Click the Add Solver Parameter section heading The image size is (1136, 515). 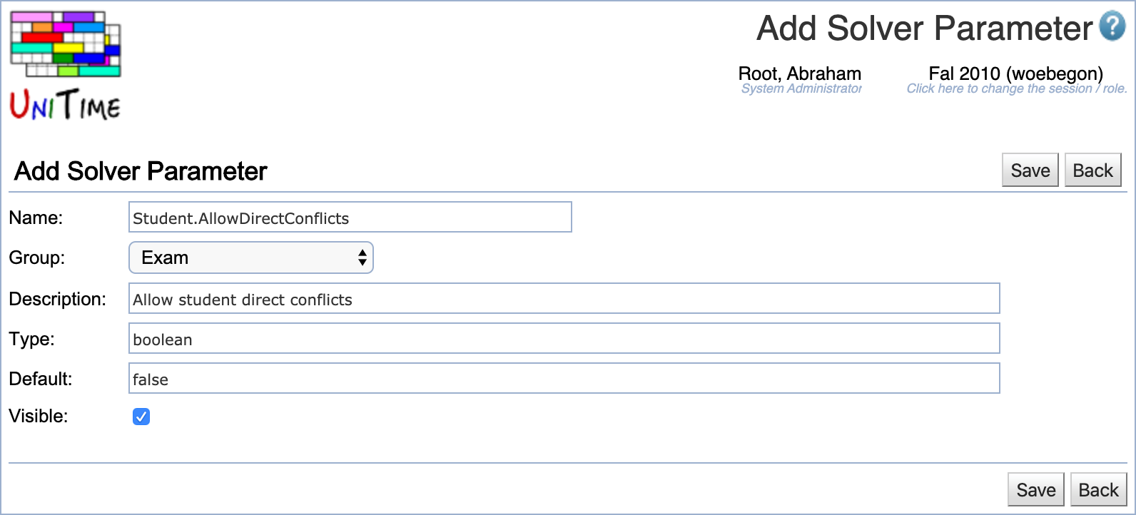click(x=141, y=171)
